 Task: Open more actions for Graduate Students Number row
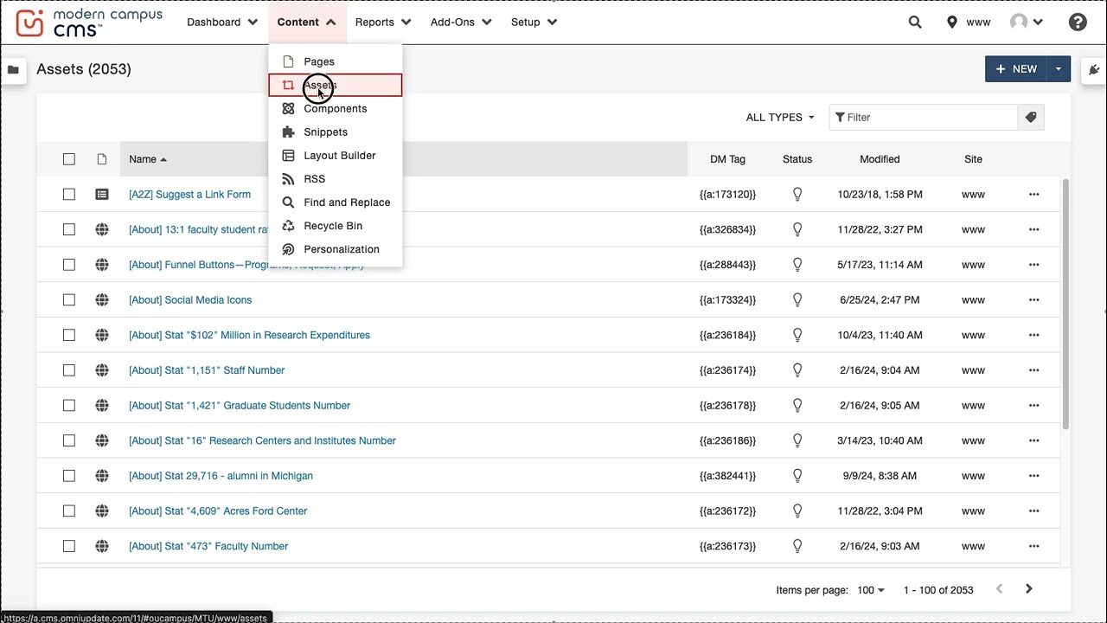pos(1033,406)
